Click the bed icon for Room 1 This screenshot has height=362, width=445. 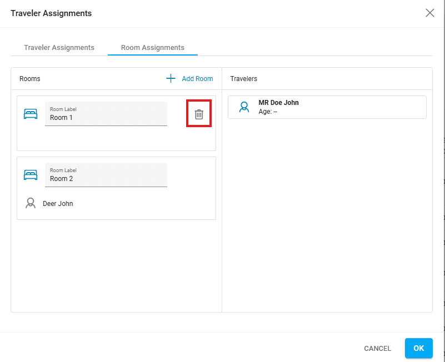pyautogui.click(x=30, y=114)
